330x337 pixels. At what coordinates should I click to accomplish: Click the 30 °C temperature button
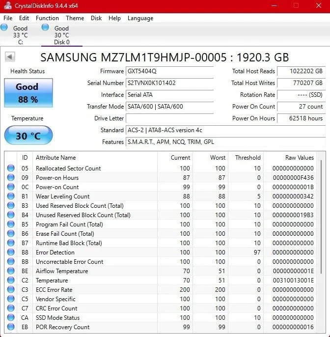click(x=28, y=136)
